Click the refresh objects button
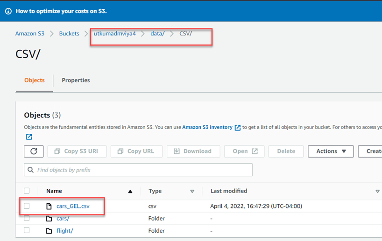Viewport: 382px width, 241px height. [x=34, y=151]
